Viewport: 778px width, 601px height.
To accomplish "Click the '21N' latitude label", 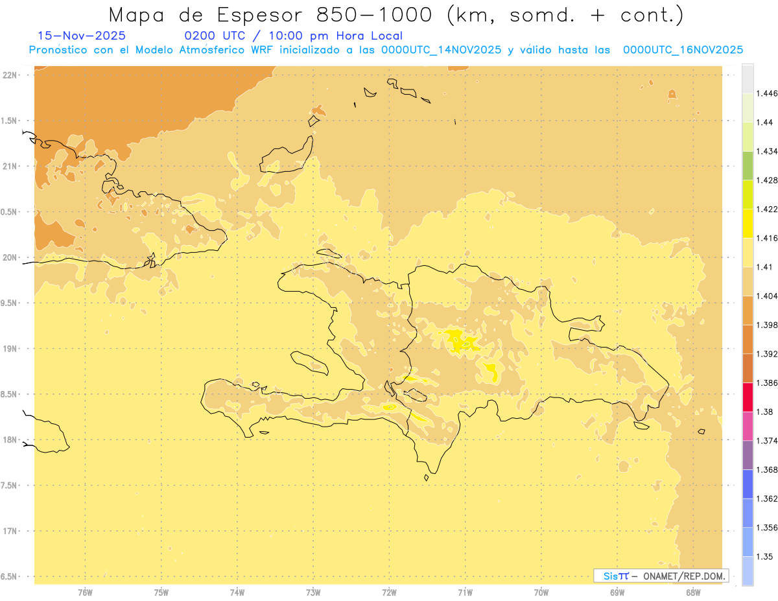I will click(x=10, y=167).
